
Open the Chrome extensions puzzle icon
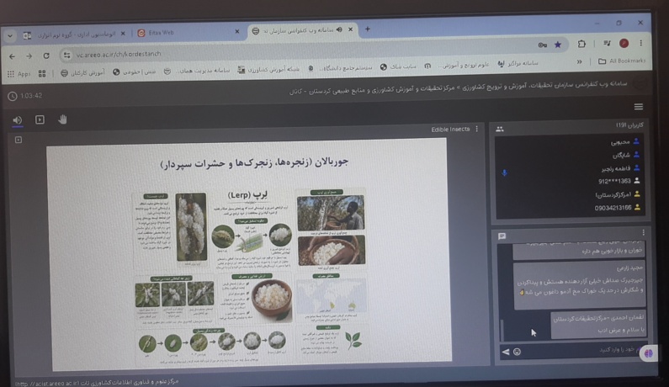click(x=581, y=44)
